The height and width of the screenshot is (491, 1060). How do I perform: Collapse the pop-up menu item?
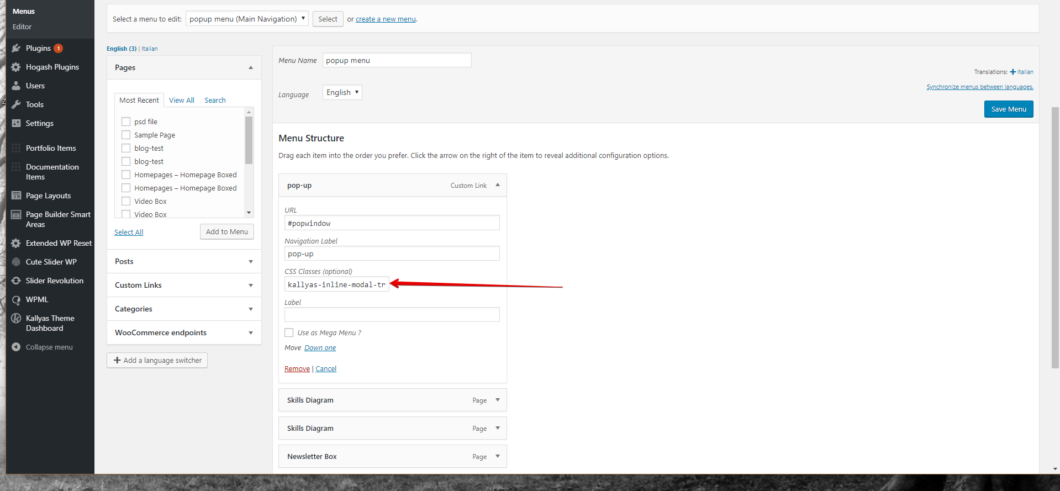click(x=498, y=185)
